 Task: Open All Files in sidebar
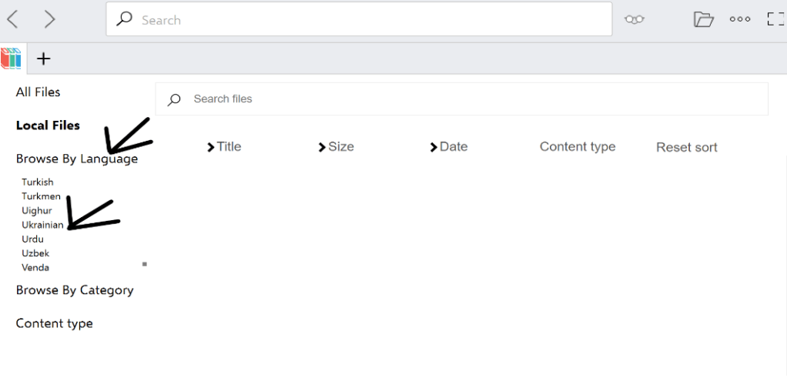(x=38, y=92)
